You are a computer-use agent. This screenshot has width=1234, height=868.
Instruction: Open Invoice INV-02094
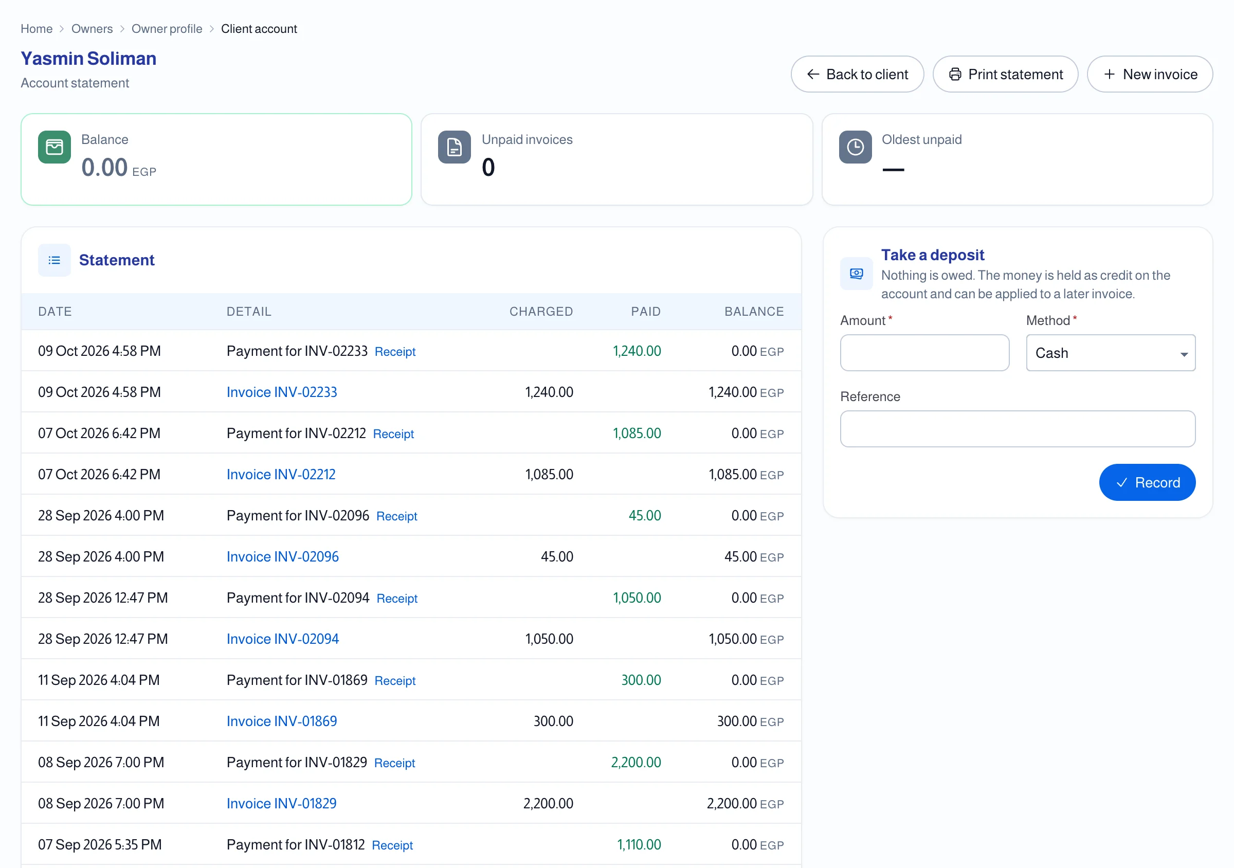[283, 639]
